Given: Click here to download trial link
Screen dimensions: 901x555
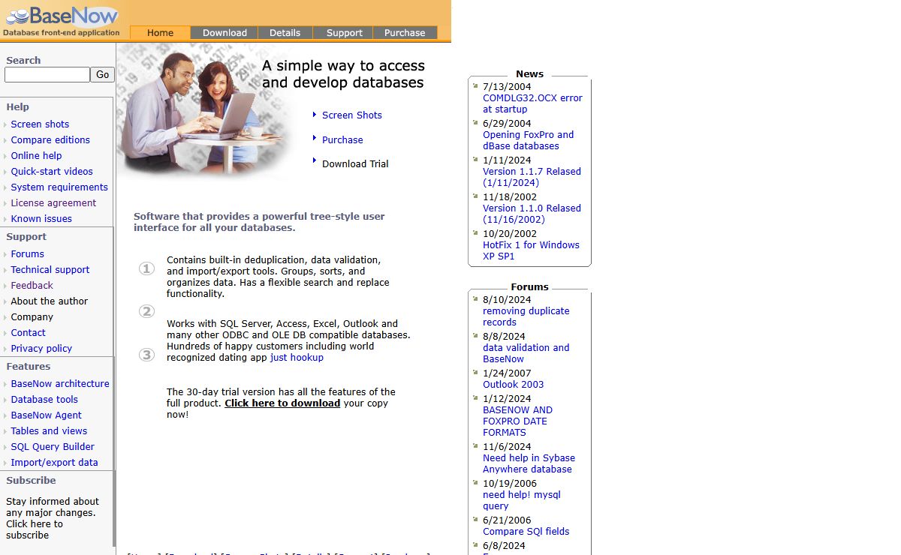Looking at the screenshot, I should [x=282, y=403].
